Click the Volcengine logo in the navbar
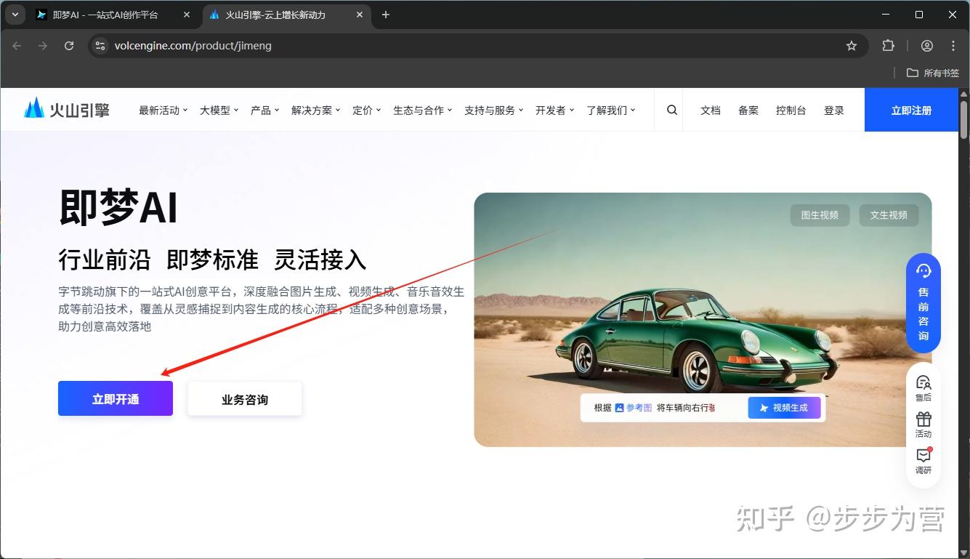970x559 pixels. pyautogui.click(x=67, y=109)
